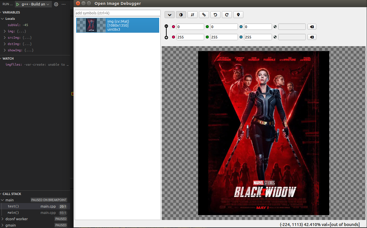Click the minus handle of the brightness range slider
367x228 pixels.
[x=166, y=26]
